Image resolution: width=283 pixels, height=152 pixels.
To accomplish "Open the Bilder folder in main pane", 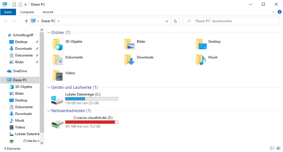I will coord(129,44).
